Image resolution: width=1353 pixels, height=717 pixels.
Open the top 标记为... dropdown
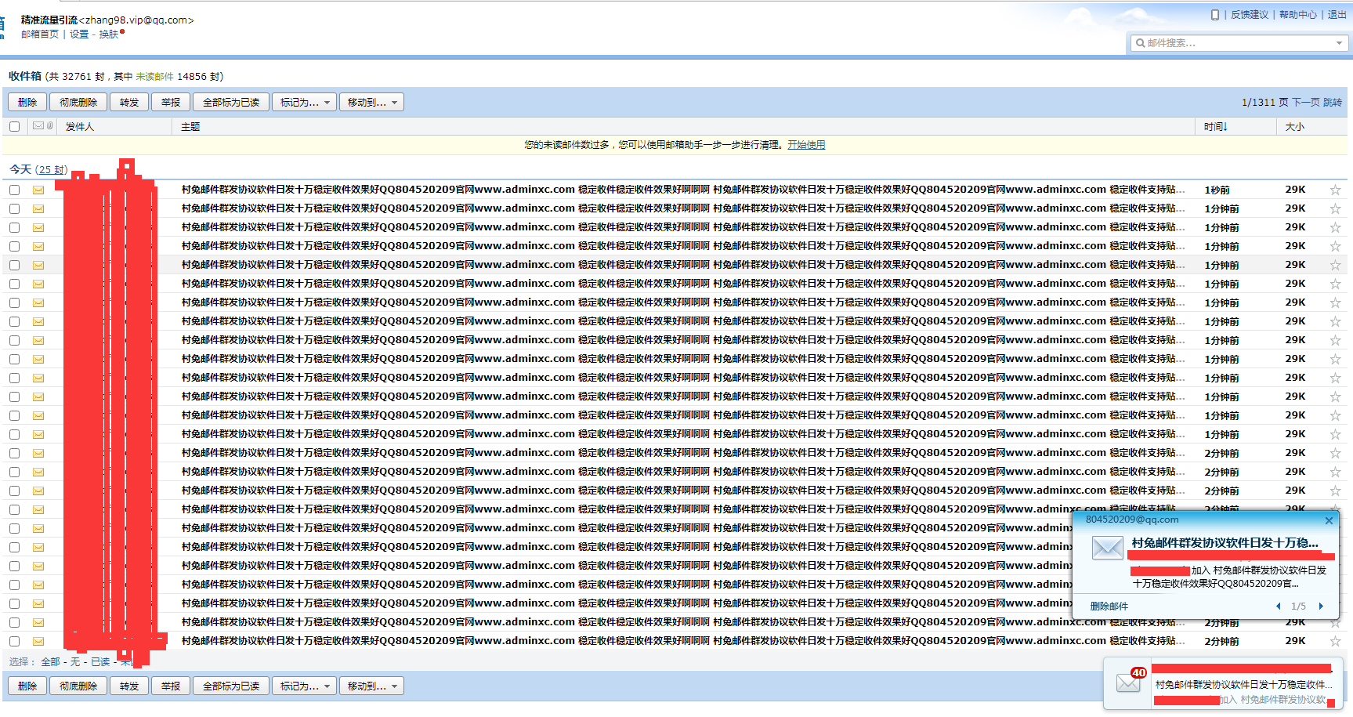[x=304, y=102]
